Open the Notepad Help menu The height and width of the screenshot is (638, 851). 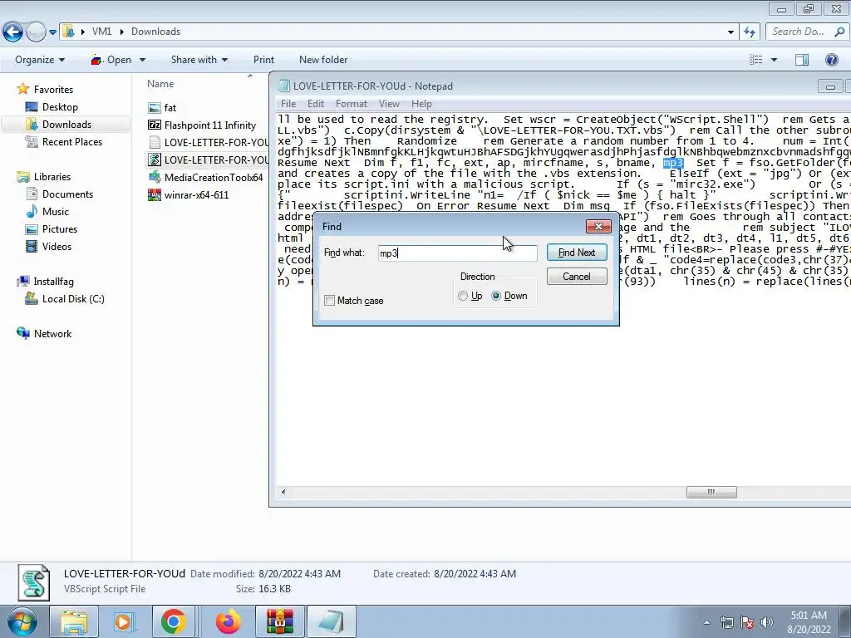[x=421, y=104]
